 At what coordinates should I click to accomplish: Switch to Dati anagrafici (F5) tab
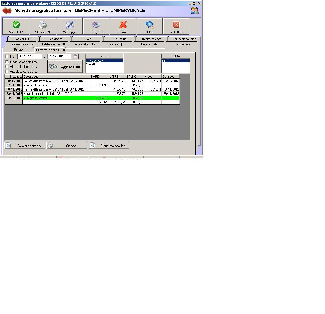pos(21,44)
